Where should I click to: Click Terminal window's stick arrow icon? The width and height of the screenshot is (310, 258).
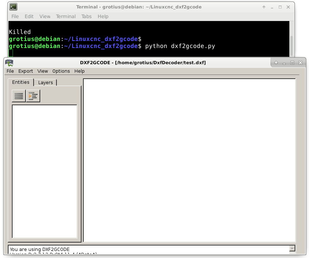click(x=264, y=7)
